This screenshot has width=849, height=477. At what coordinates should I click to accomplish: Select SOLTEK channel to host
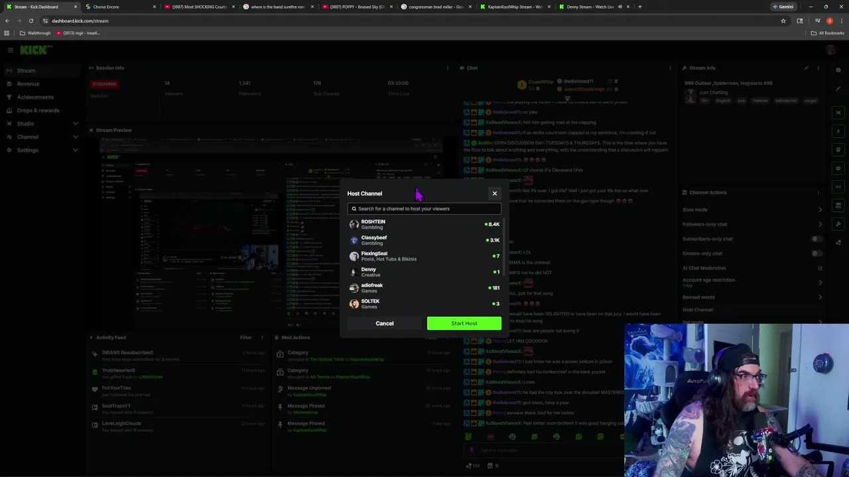(x=424, y=303)
